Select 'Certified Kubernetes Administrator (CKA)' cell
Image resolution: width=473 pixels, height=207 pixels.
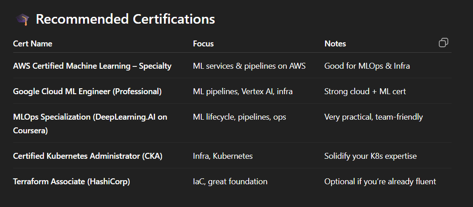click(88, 156)
